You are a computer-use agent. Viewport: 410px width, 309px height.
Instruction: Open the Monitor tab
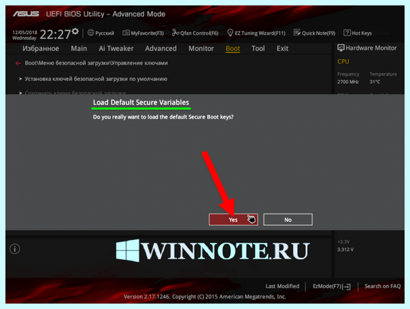coord(201,48)
